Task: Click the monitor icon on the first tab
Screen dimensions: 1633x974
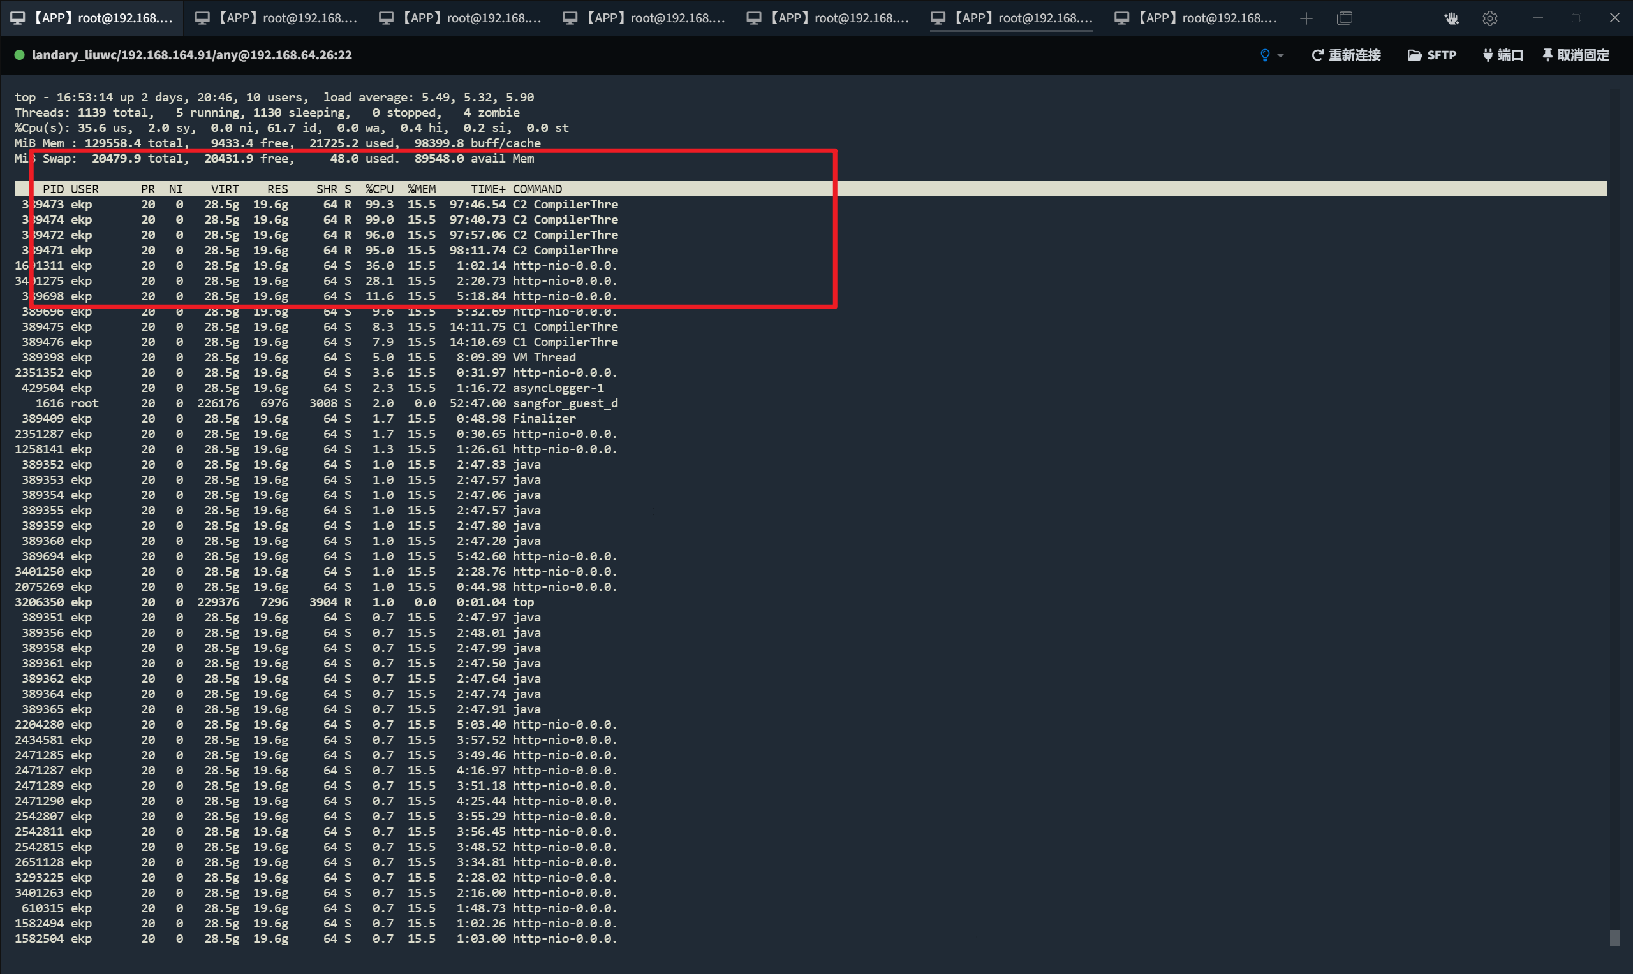Action: pyautogui.click(x=18, y=18)
